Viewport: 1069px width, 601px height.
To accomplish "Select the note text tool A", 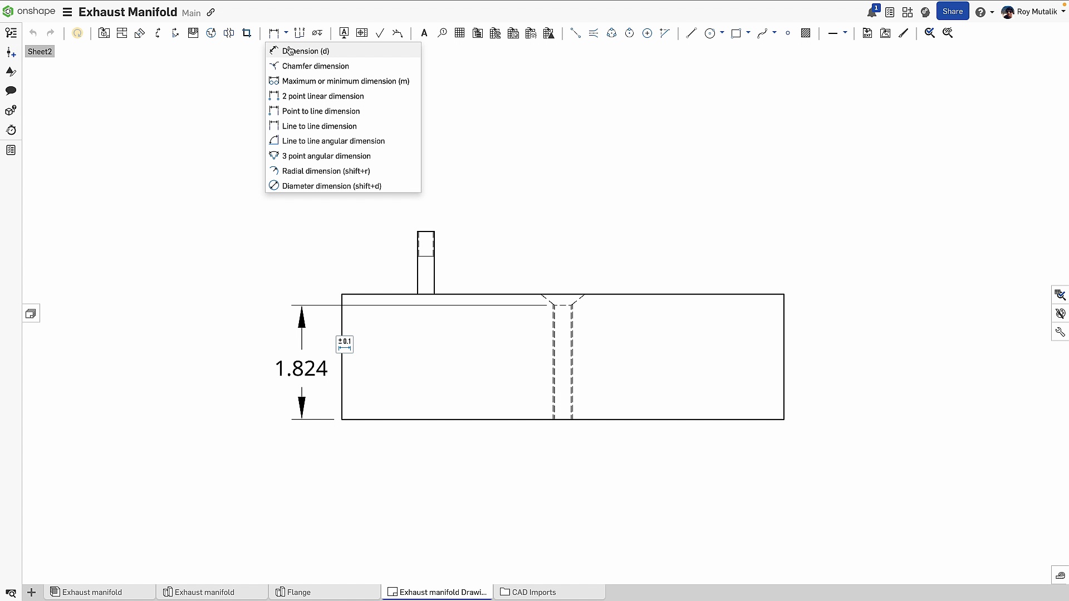I will [x=424, y=33].
